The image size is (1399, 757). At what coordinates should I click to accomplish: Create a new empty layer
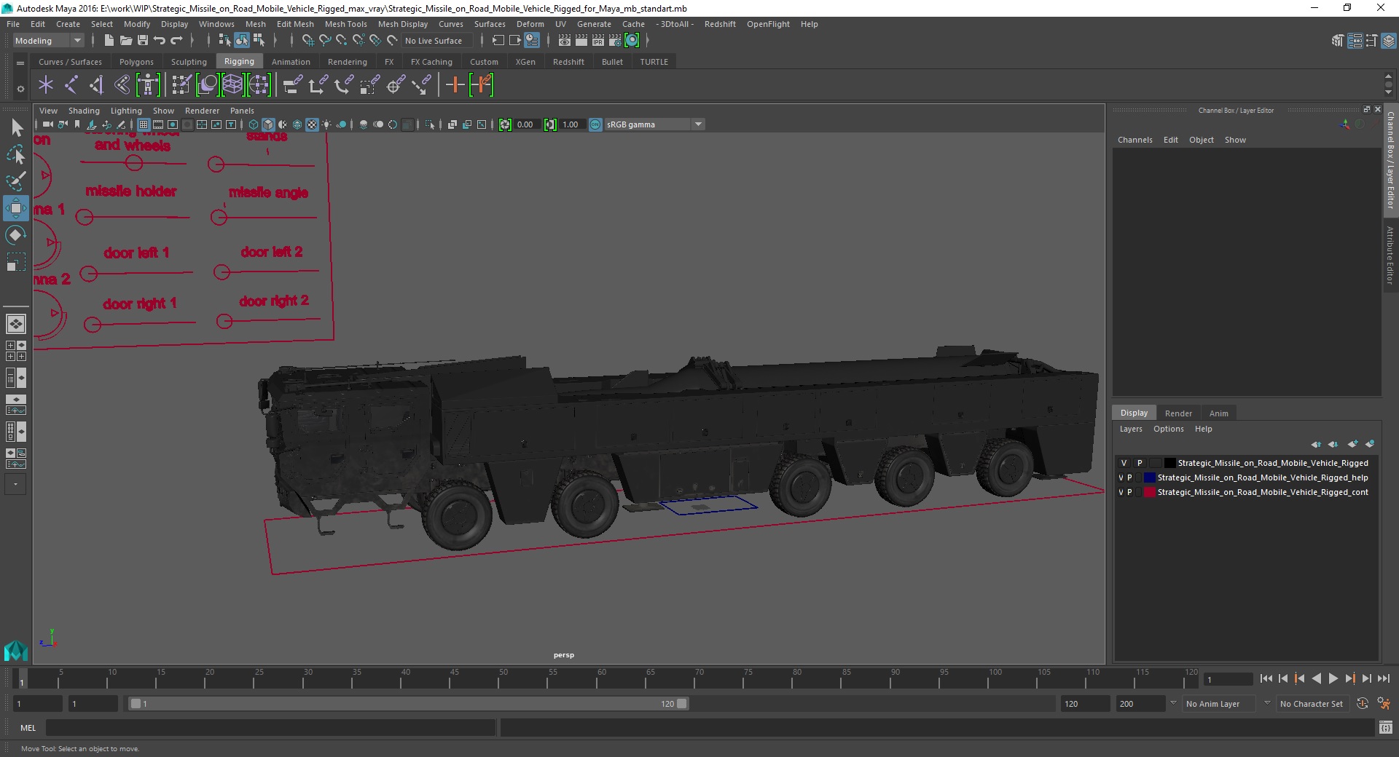[1352, 444]
